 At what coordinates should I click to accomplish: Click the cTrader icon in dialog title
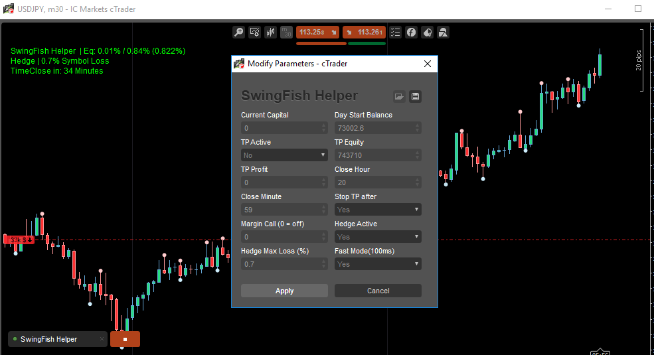click(239, 64)
